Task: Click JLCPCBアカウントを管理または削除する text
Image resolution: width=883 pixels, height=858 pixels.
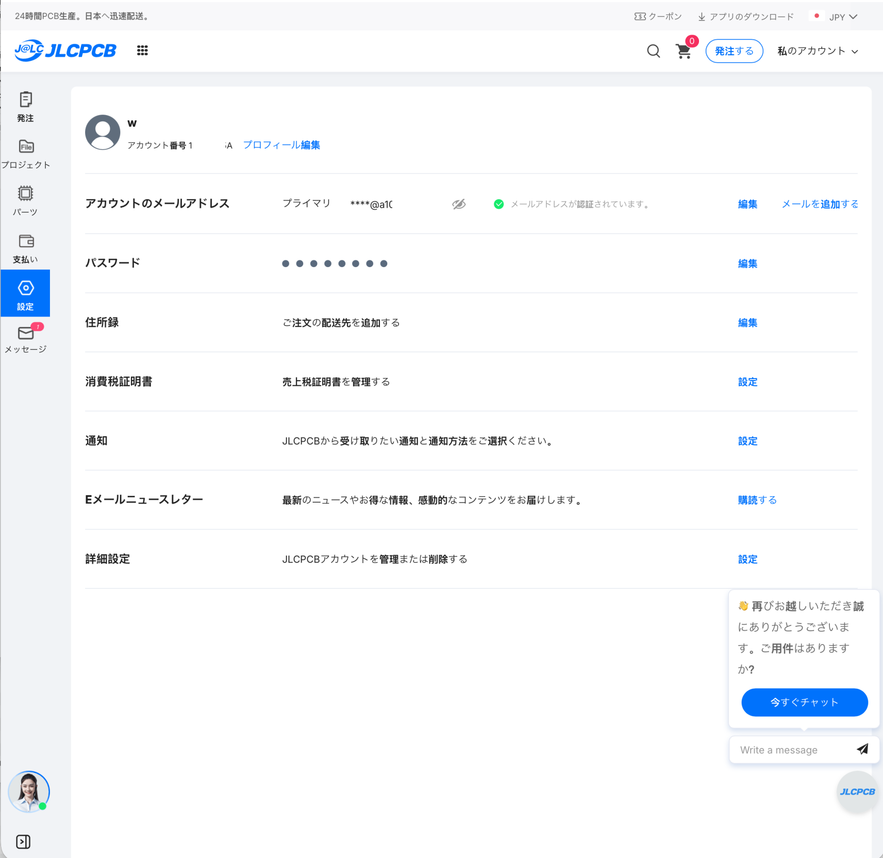Action: tap(375, 559)
